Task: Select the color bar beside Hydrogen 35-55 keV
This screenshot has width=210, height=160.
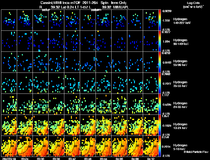Action: (x=160, y=83)
